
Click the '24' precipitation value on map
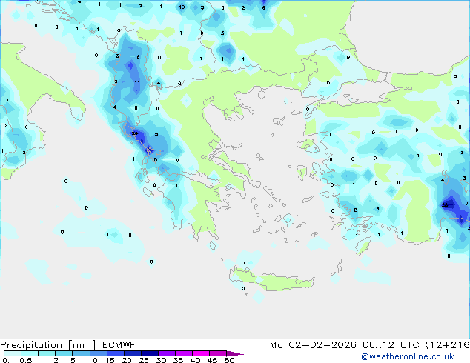[135, 133]
